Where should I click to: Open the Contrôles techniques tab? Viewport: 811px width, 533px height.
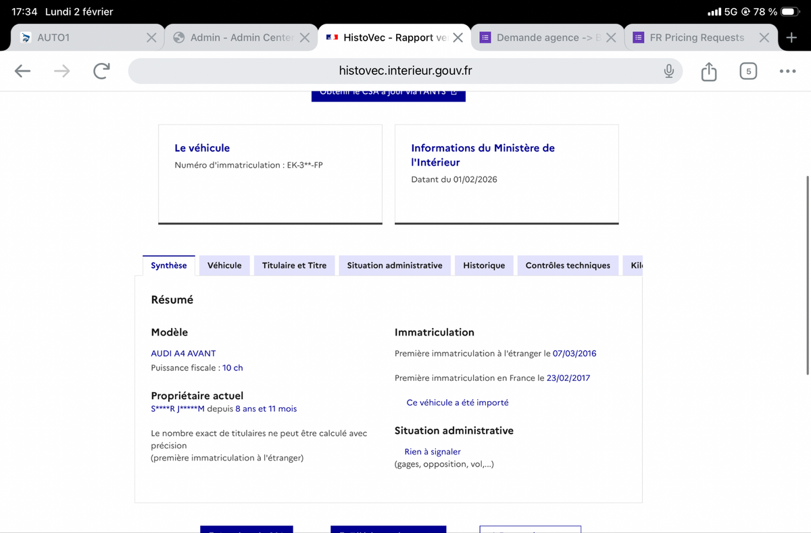click(568, 266)
